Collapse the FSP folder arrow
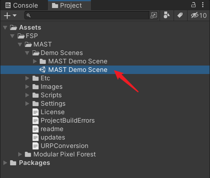This screenshot has height=178, width=210. pos(12,36)
